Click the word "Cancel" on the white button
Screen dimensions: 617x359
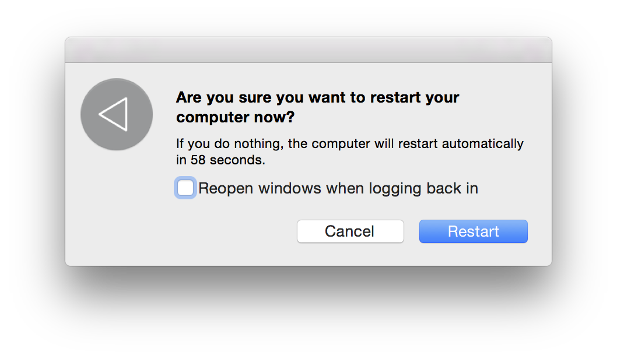point(349,231)
